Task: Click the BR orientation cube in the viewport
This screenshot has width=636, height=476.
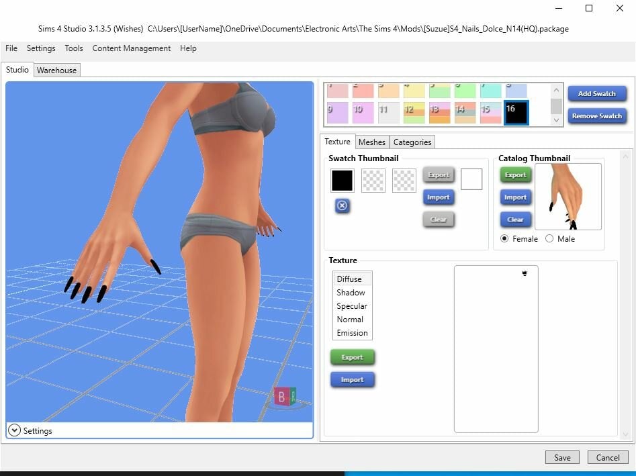Action: (285, 397)
